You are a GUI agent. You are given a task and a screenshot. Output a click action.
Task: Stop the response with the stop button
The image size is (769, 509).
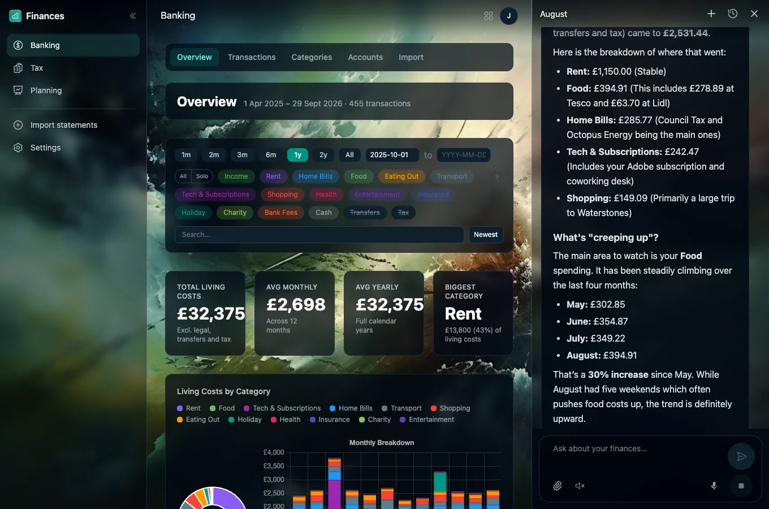741,486
